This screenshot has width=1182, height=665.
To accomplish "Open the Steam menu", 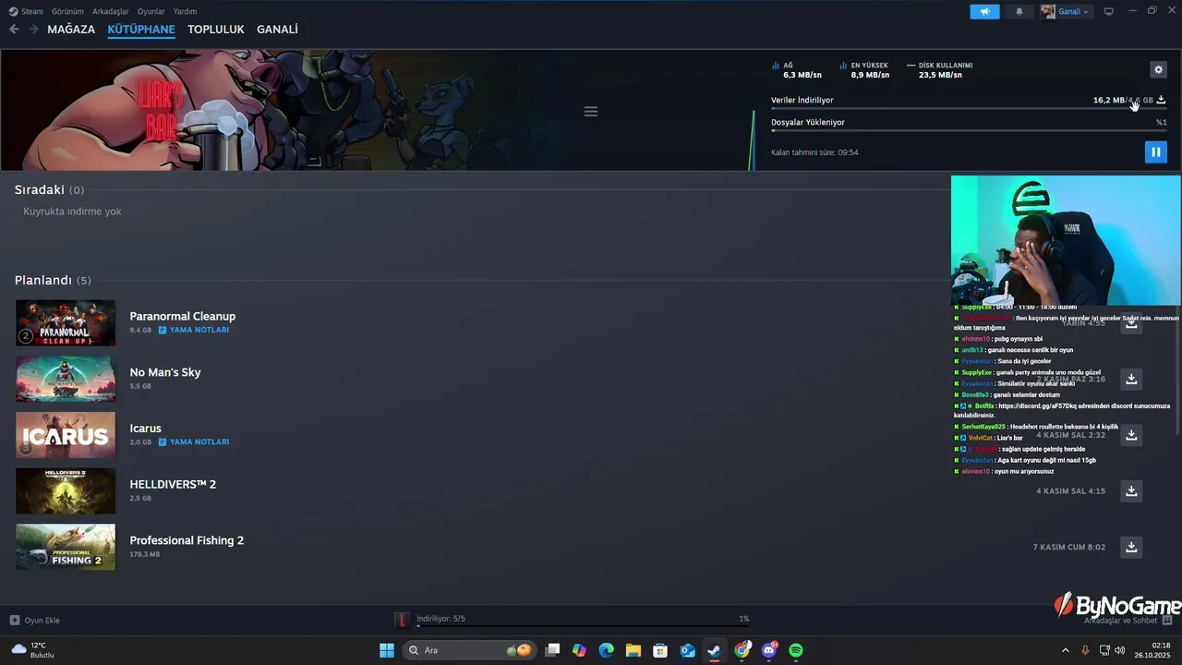I will [x=27, y=11].
